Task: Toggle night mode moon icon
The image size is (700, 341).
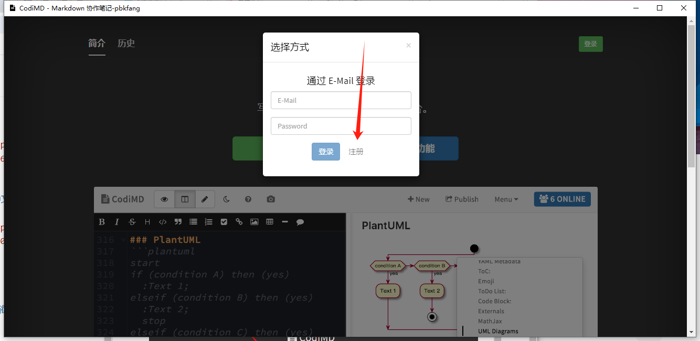Action: pos(227,199)
